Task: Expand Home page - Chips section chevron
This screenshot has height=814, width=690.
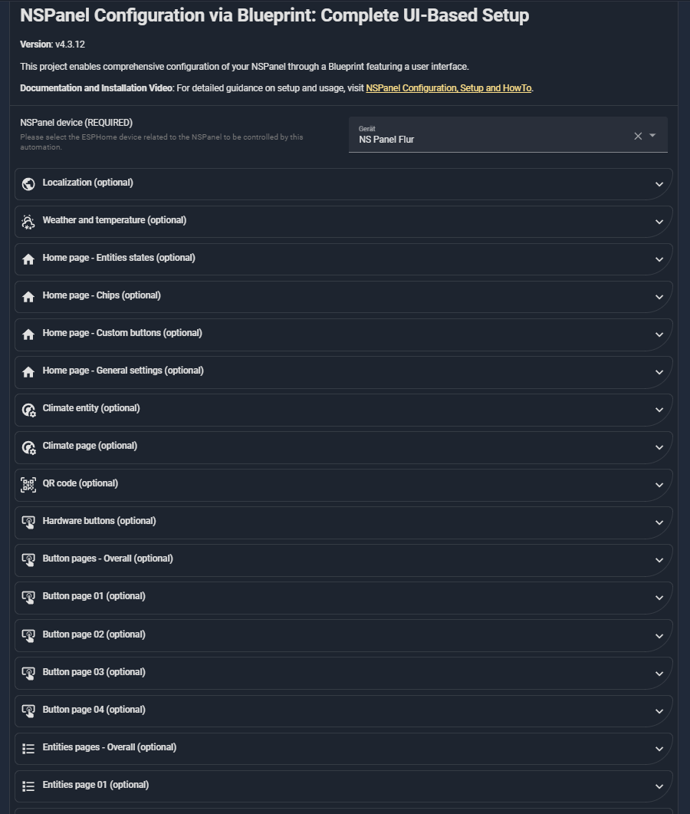Action: (x=659, y=297)
